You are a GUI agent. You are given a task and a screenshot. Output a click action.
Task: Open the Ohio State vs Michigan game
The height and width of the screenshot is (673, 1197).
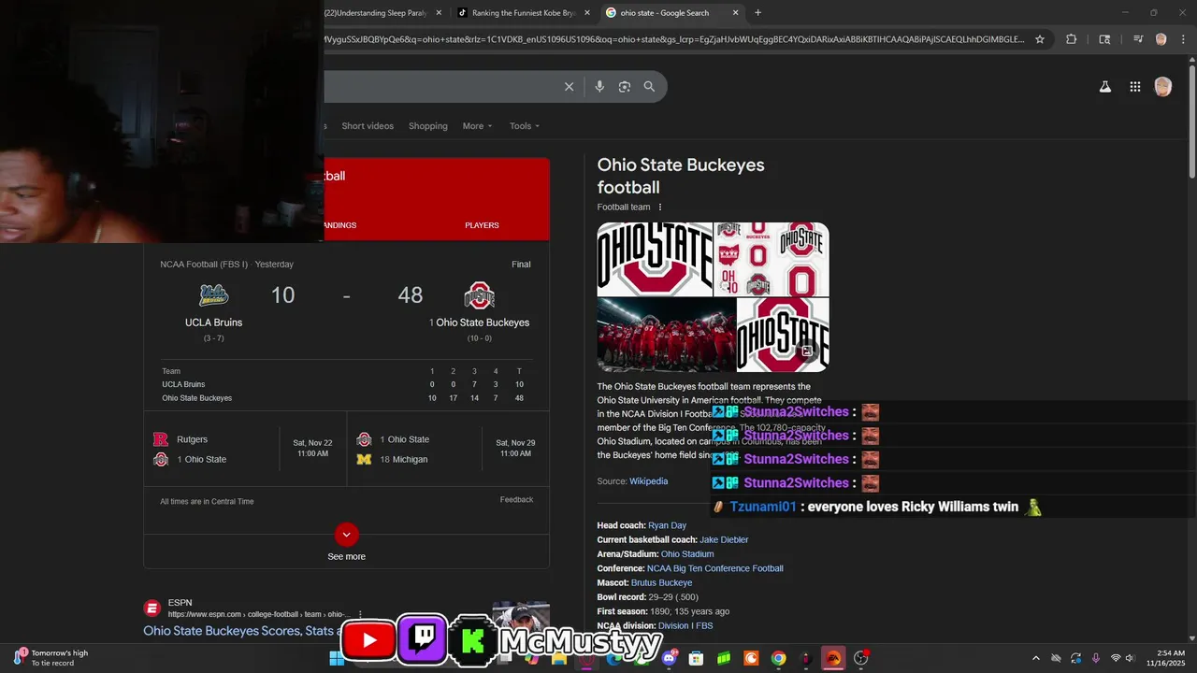(x=448, y=449)
